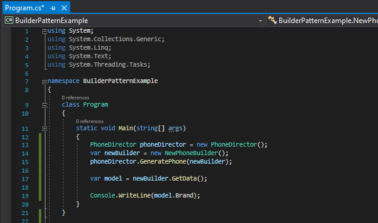Click the 'Program' class name
This screenshot has height=223, width=378.
click(96, 104)
